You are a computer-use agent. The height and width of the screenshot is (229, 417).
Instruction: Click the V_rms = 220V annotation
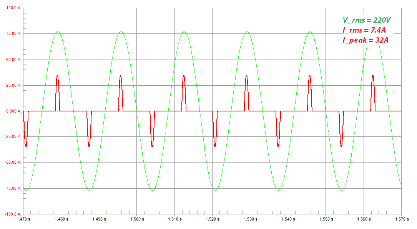367,21
